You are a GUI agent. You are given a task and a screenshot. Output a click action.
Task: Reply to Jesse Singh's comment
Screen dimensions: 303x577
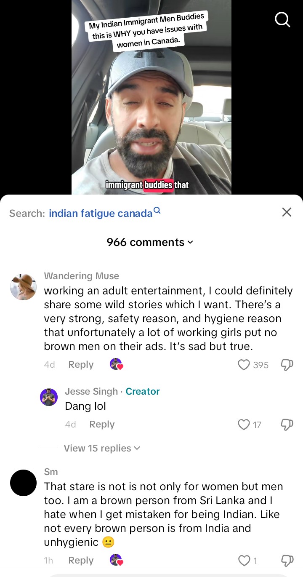[102, 425]
